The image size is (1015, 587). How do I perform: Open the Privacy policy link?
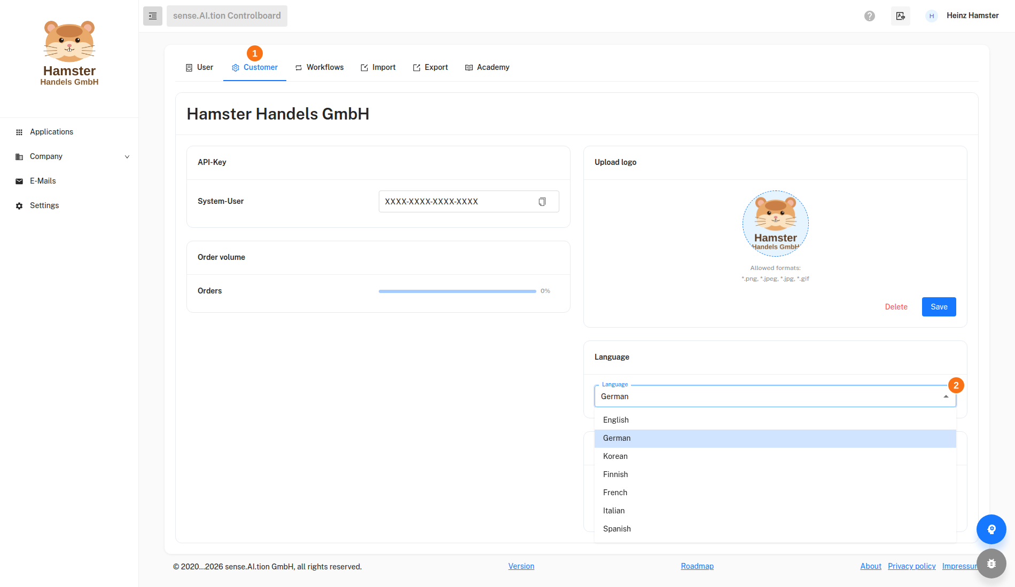[x=912, y=566]
